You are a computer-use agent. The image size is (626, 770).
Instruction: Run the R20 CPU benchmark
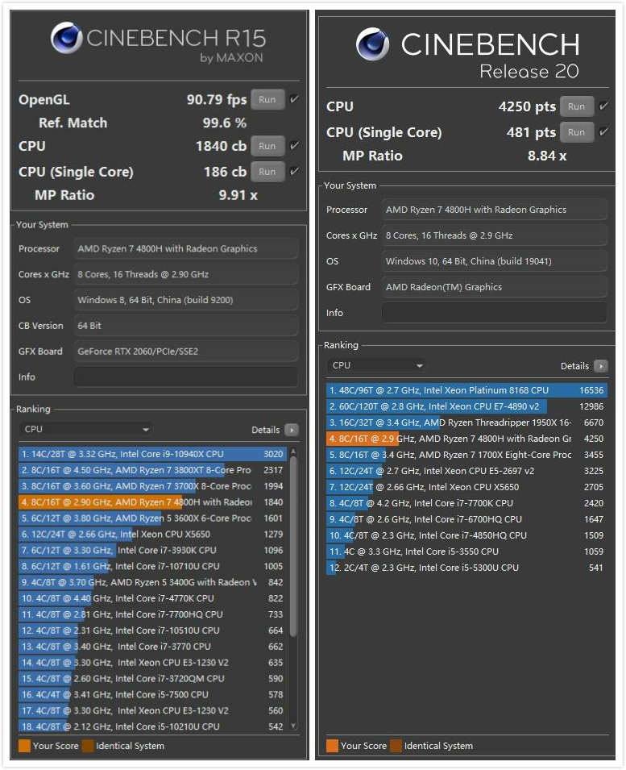577,106
